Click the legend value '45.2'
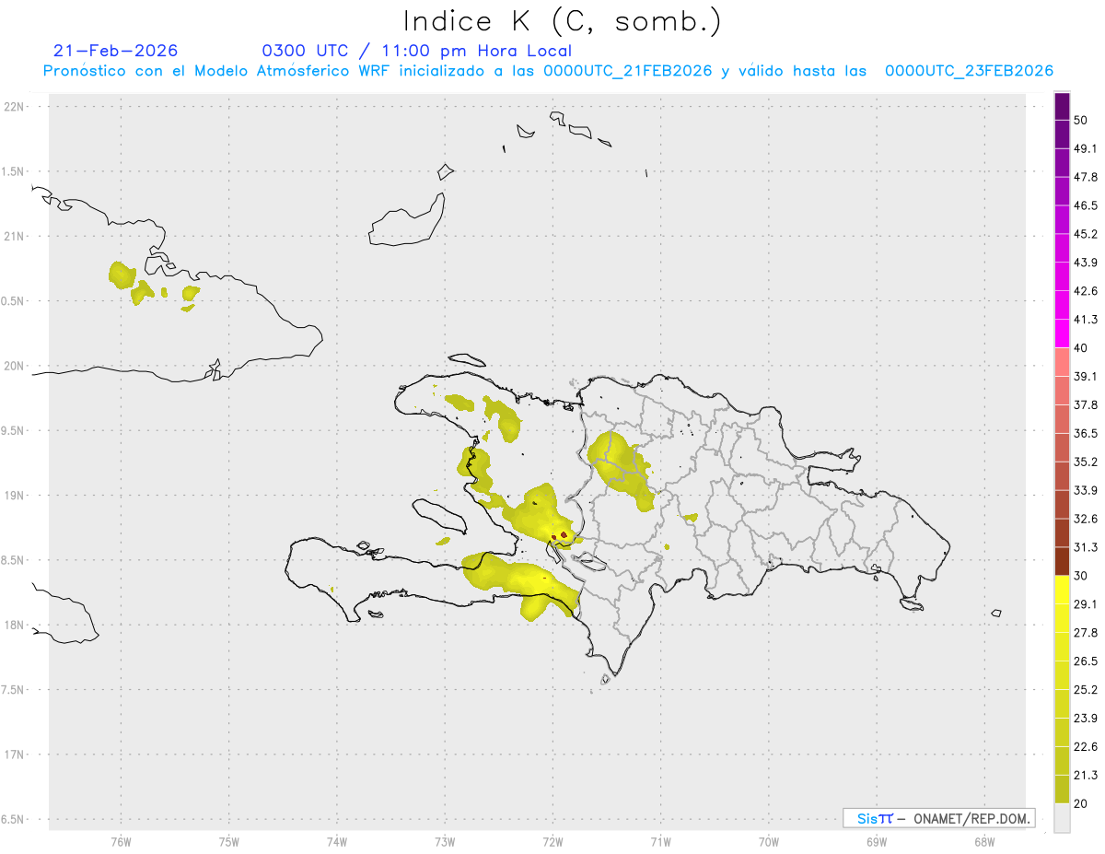 pos(1086,234)
